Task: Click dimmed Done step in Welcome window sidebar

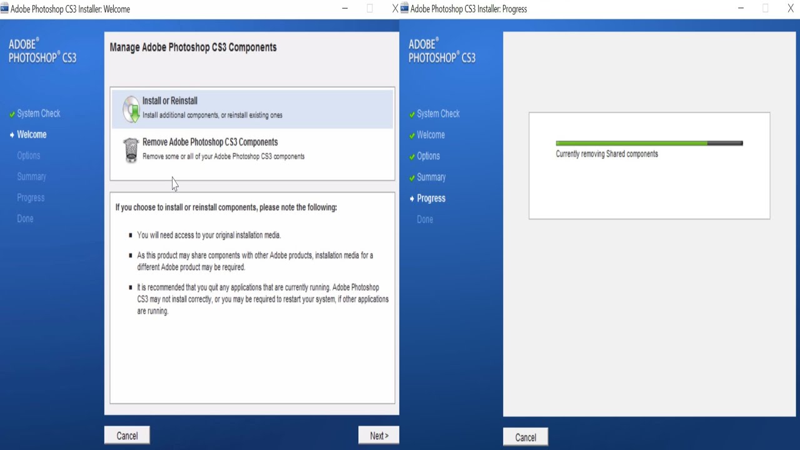Action: pos(25,219)
